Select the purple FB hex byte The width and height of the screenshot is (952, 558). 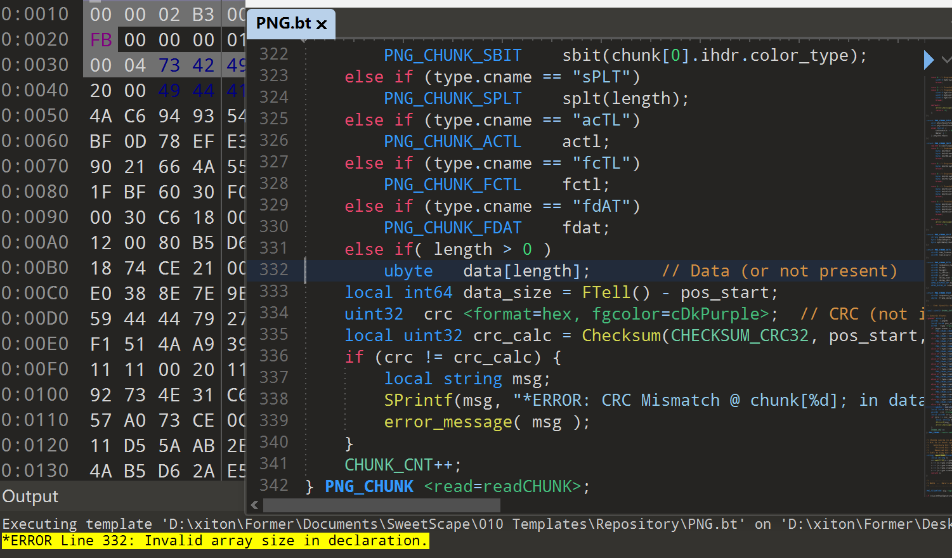(x=101, y=40)
